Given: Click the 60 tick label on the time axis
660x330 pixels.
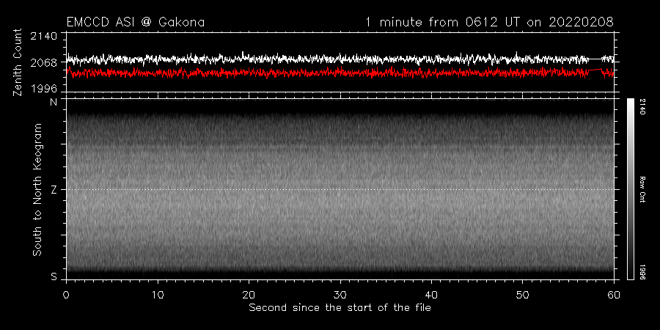Looking at the screenshot, I should tap(614, 294).
